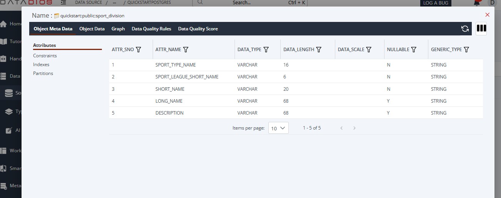The image size is (501, 198).
Task: Go to the Data Quality Rules tab
Action: [151, 29]
